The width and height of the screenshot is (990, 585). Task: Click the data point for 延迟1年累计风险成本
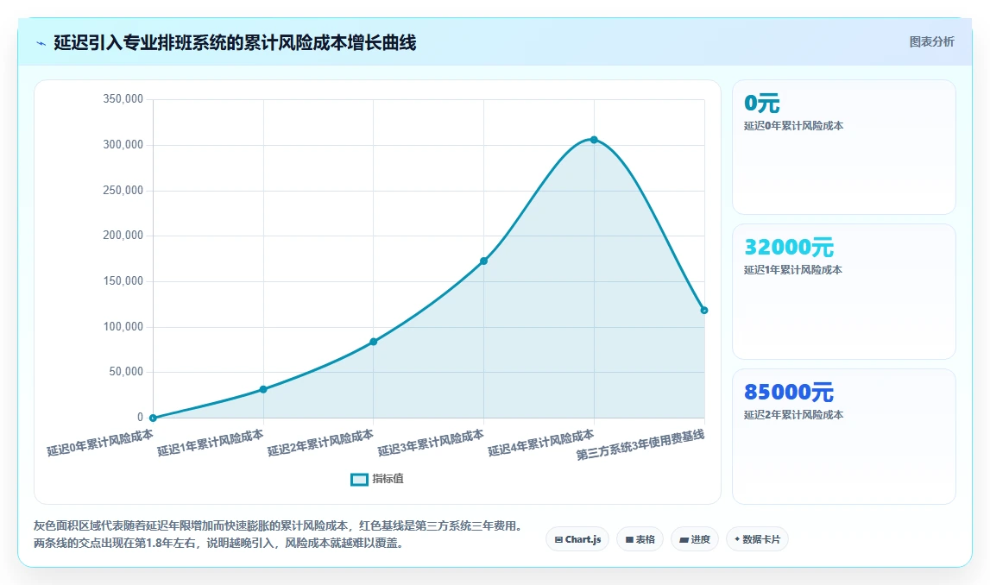click(263, 389)
